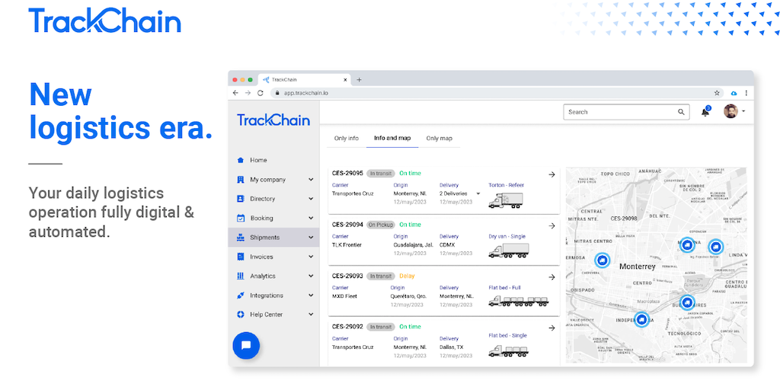Bookmark page with the star icon
780x390 pixels.
pos(717,93)
